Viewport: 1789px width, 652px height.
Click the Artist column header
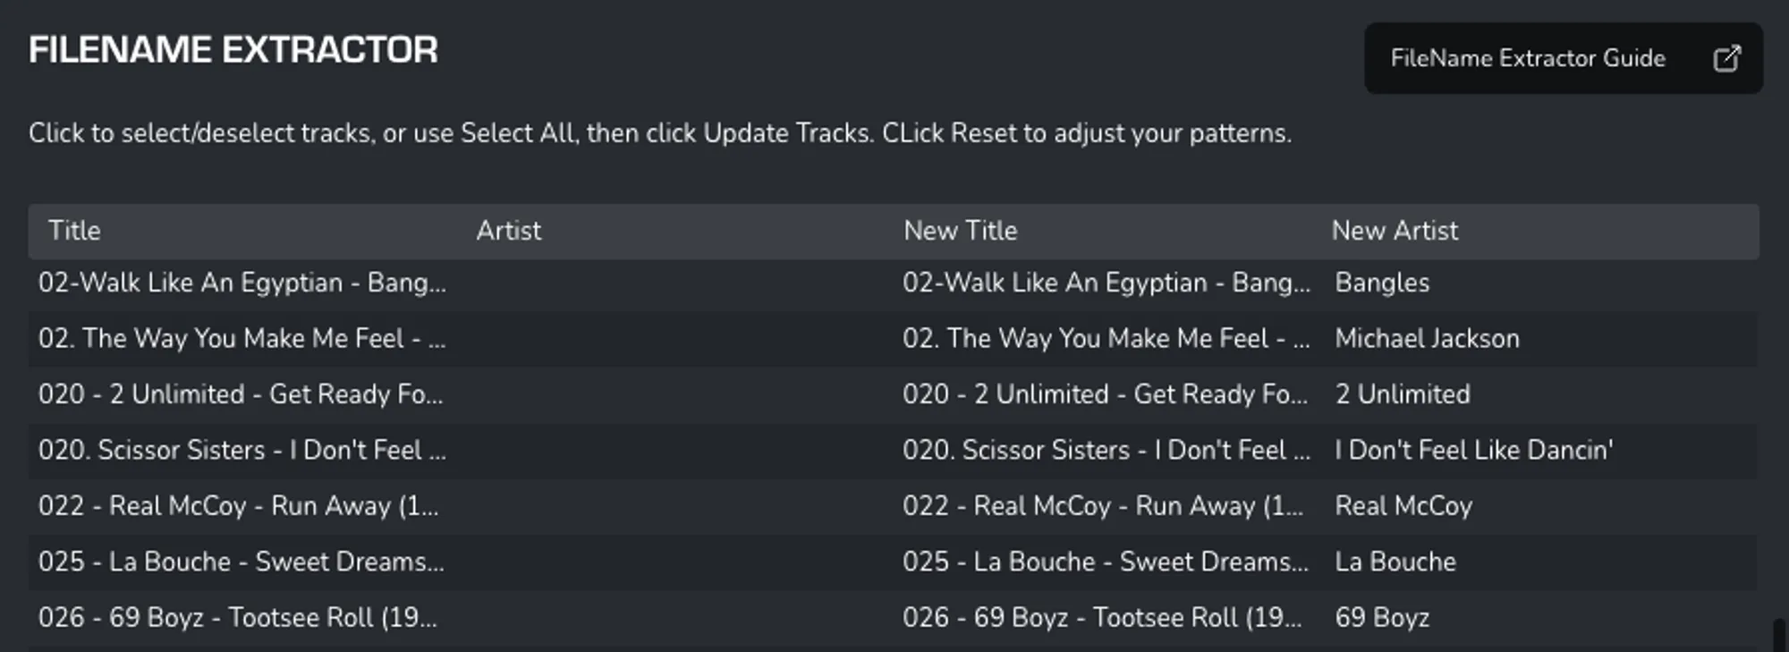coord(508,231)
